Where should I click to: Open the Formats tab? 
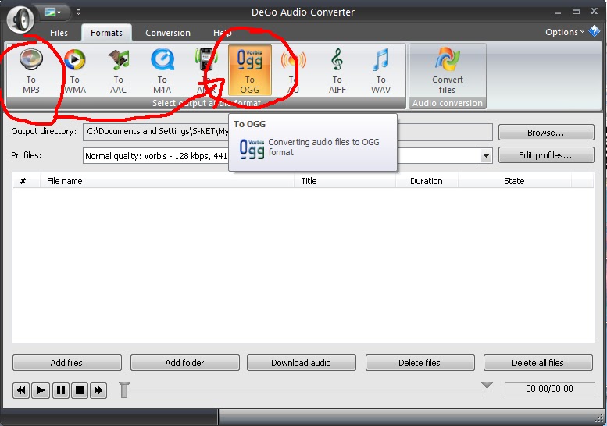click(106, 33)
